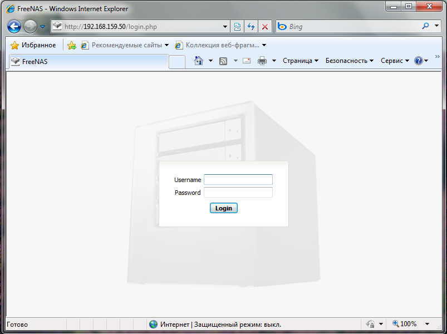This screenshot has height=334, width=447.
Task: Click the greyed Forward arrow button
Action: pyautogui.click(x=30, y=27)
